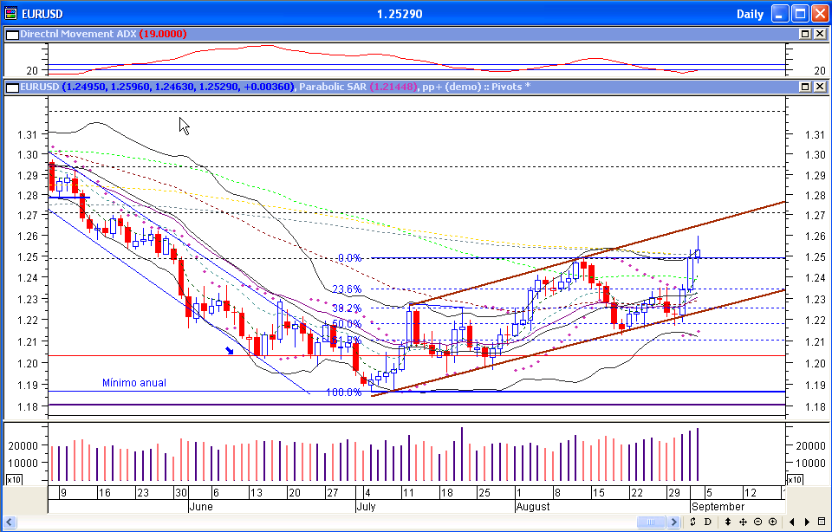This screenshot has width=832, height=532.
Task: Click the '100.0%' Fibonacci level label
Action: (344, 392)
